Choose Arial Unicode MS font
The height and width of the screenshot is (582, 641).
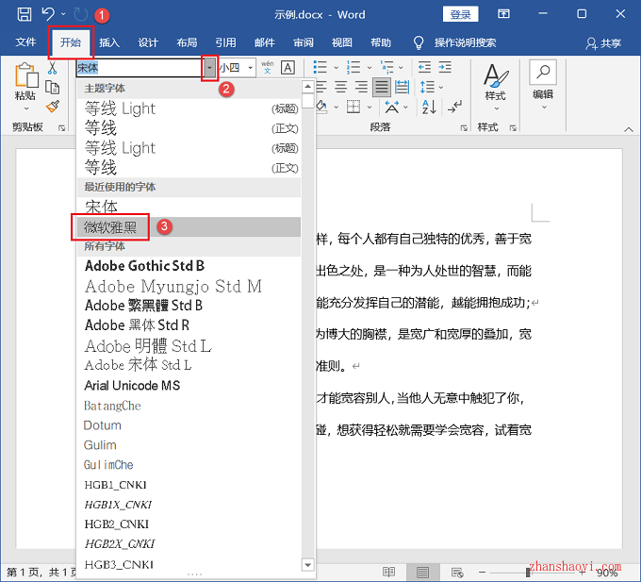189,385
